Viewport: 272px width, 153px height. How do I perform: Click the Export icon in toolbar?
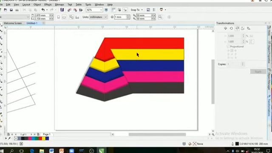click(75, 10)
